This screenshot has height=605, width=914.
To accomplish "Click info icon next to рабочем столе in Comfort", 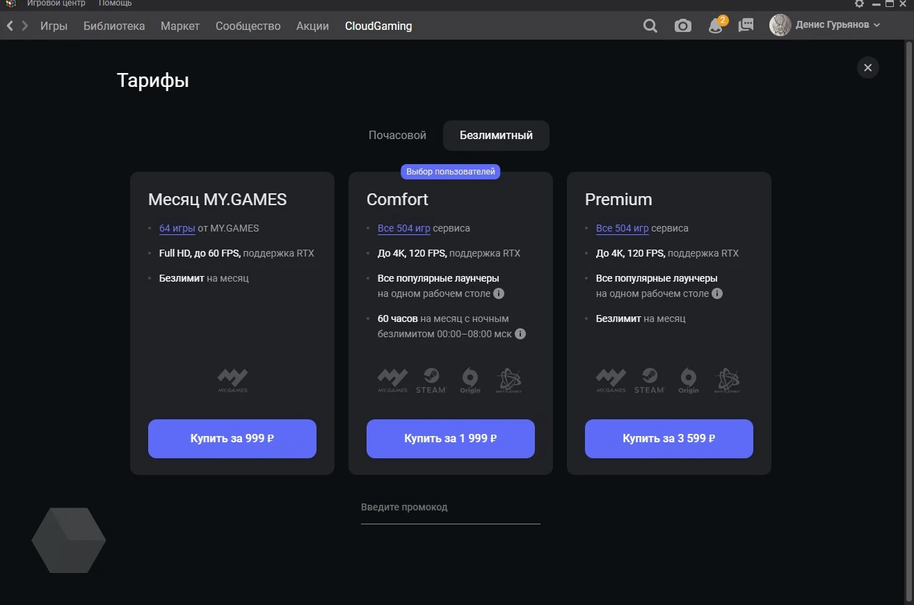I will tap(498, 293).
